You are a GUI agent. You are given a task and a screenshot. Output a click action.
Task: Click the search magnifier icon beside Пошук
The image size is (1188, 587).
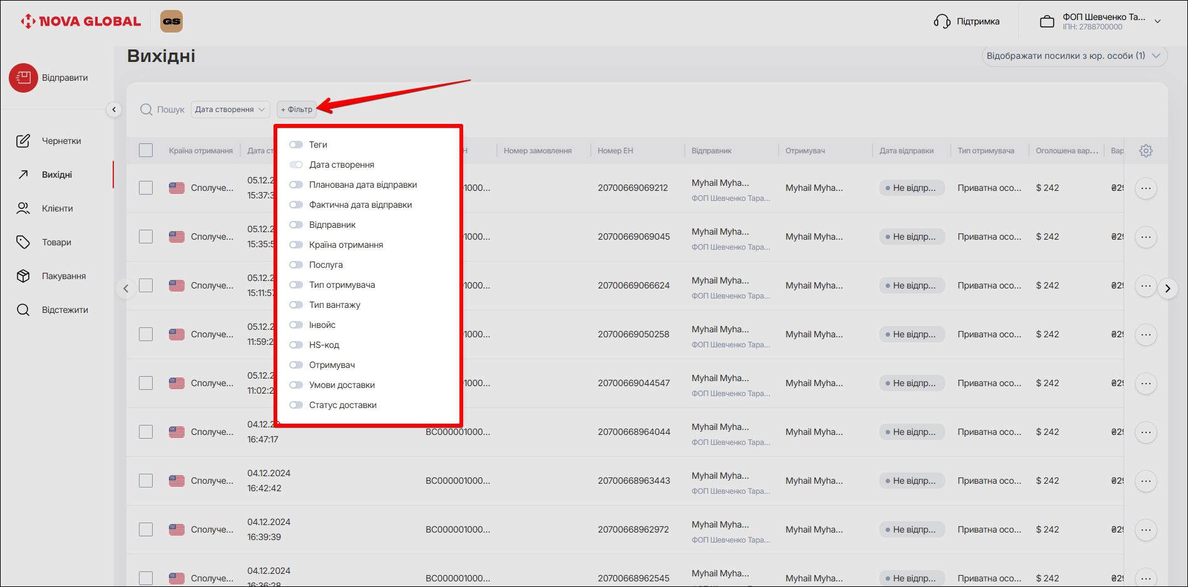coord(146,110)
